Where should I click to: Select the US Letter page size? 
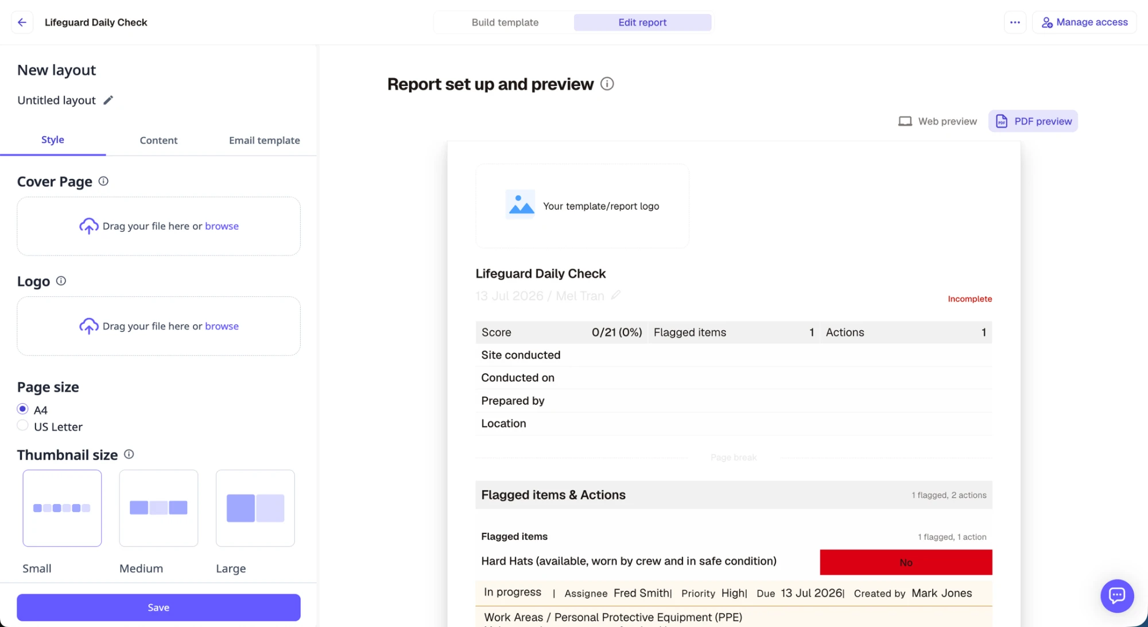pyautogui.click(x=22, y=425)
